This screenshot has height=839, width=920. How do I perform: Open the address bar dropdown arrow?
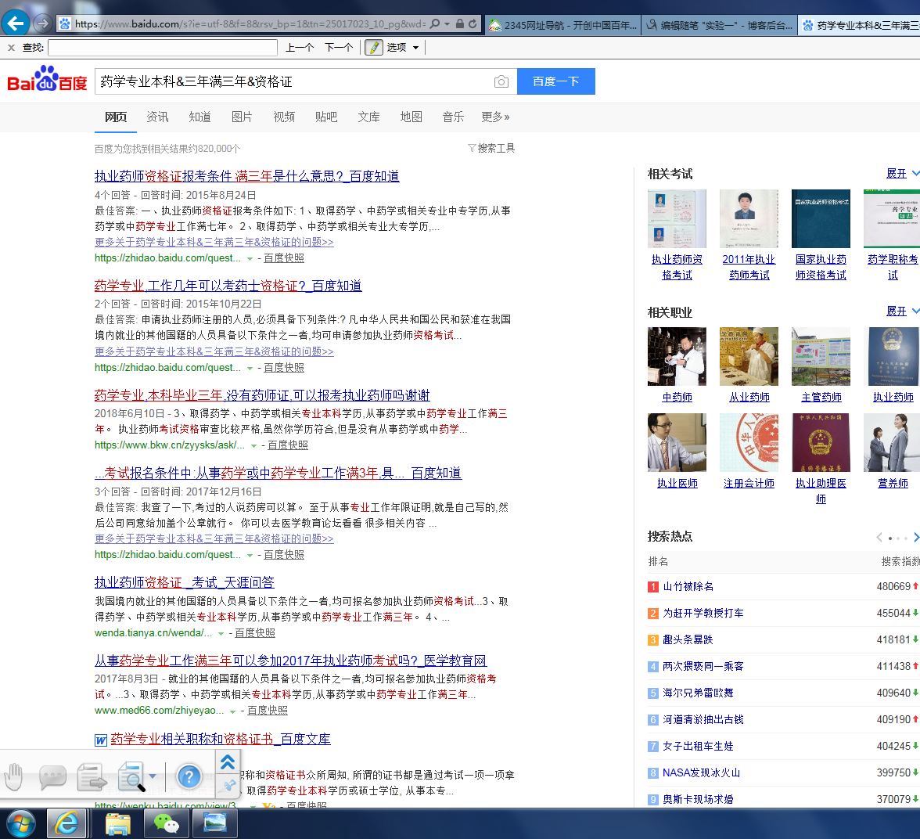[447, 24]
